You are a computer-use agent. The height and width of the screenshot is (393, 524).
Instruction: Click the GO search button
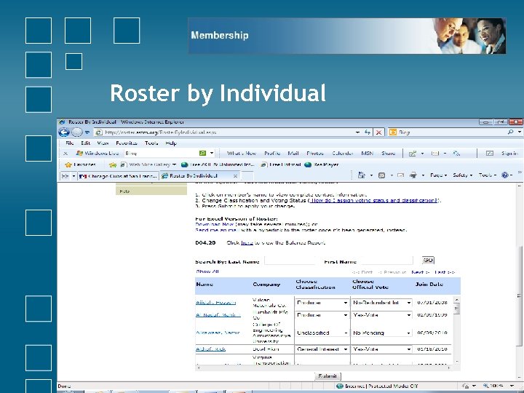(428, 260)
